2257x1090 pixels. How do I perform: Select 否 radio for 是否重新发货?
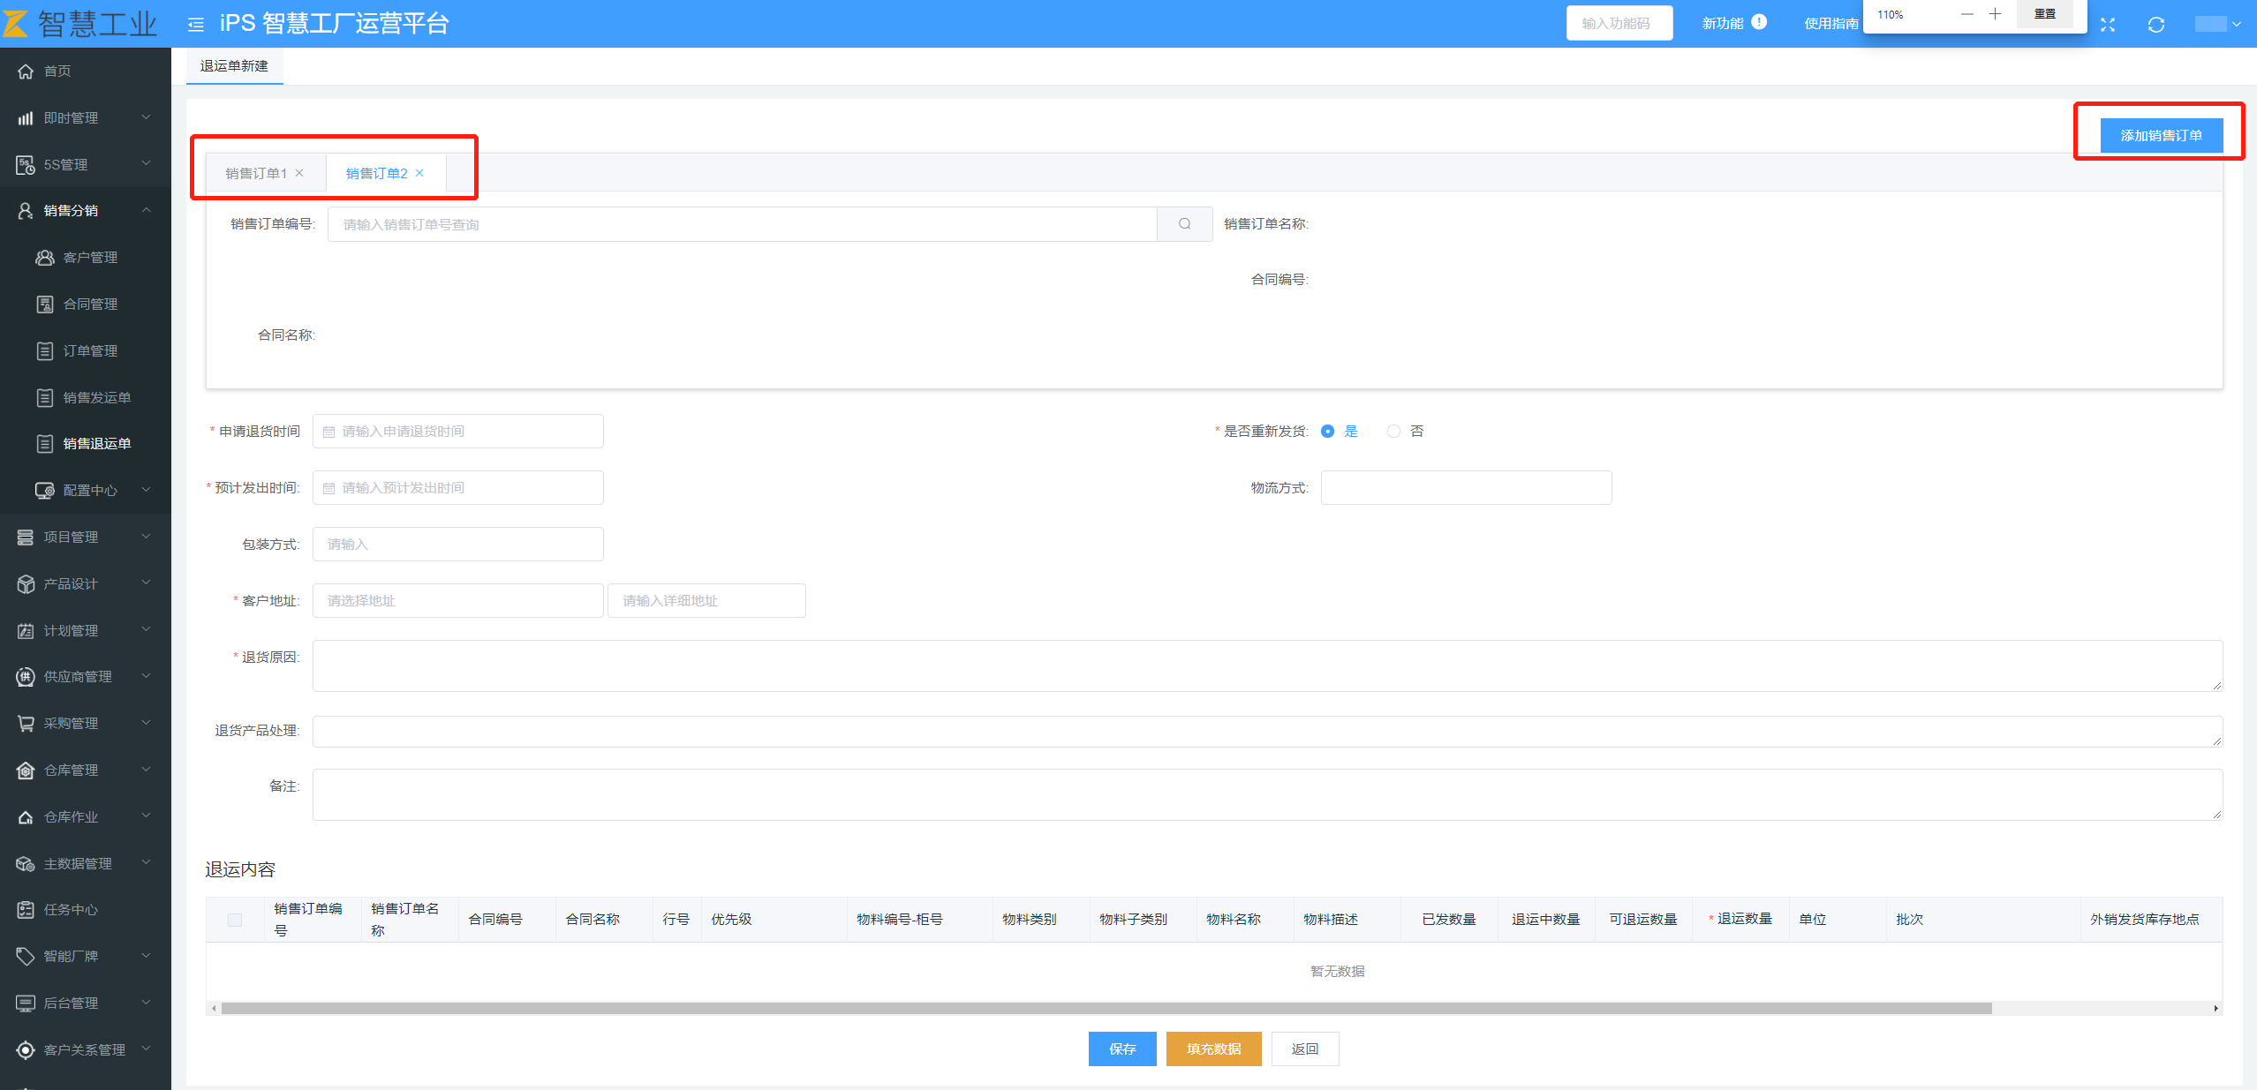click(1393, 432)
